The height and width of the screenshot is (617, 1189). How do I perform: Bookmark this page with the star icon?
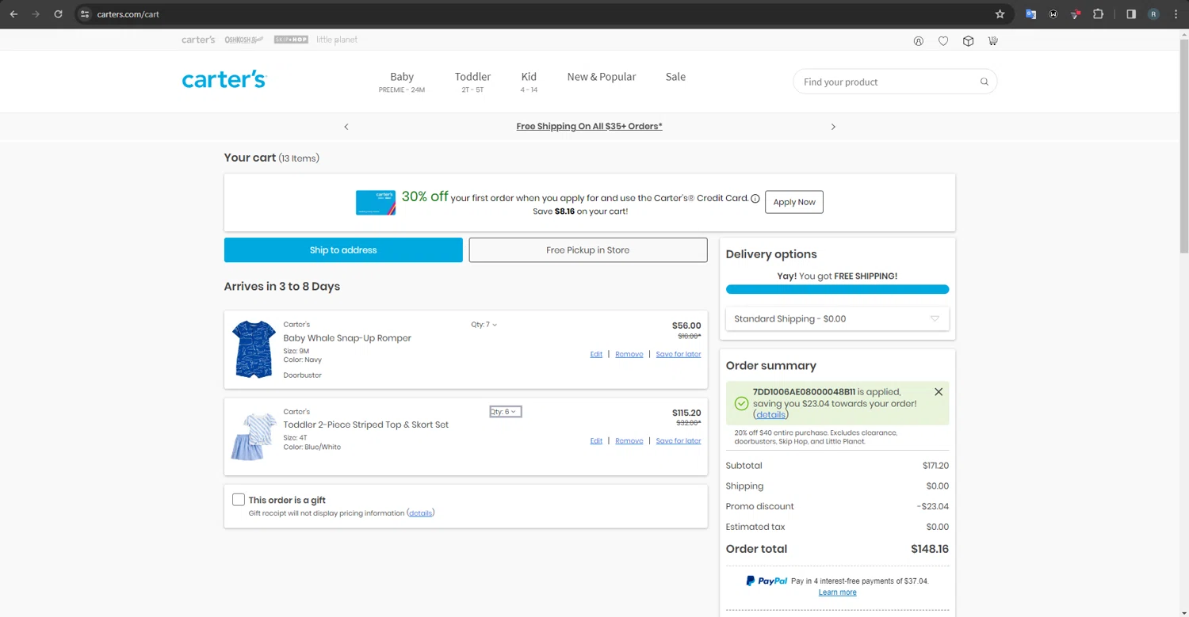1000,14
